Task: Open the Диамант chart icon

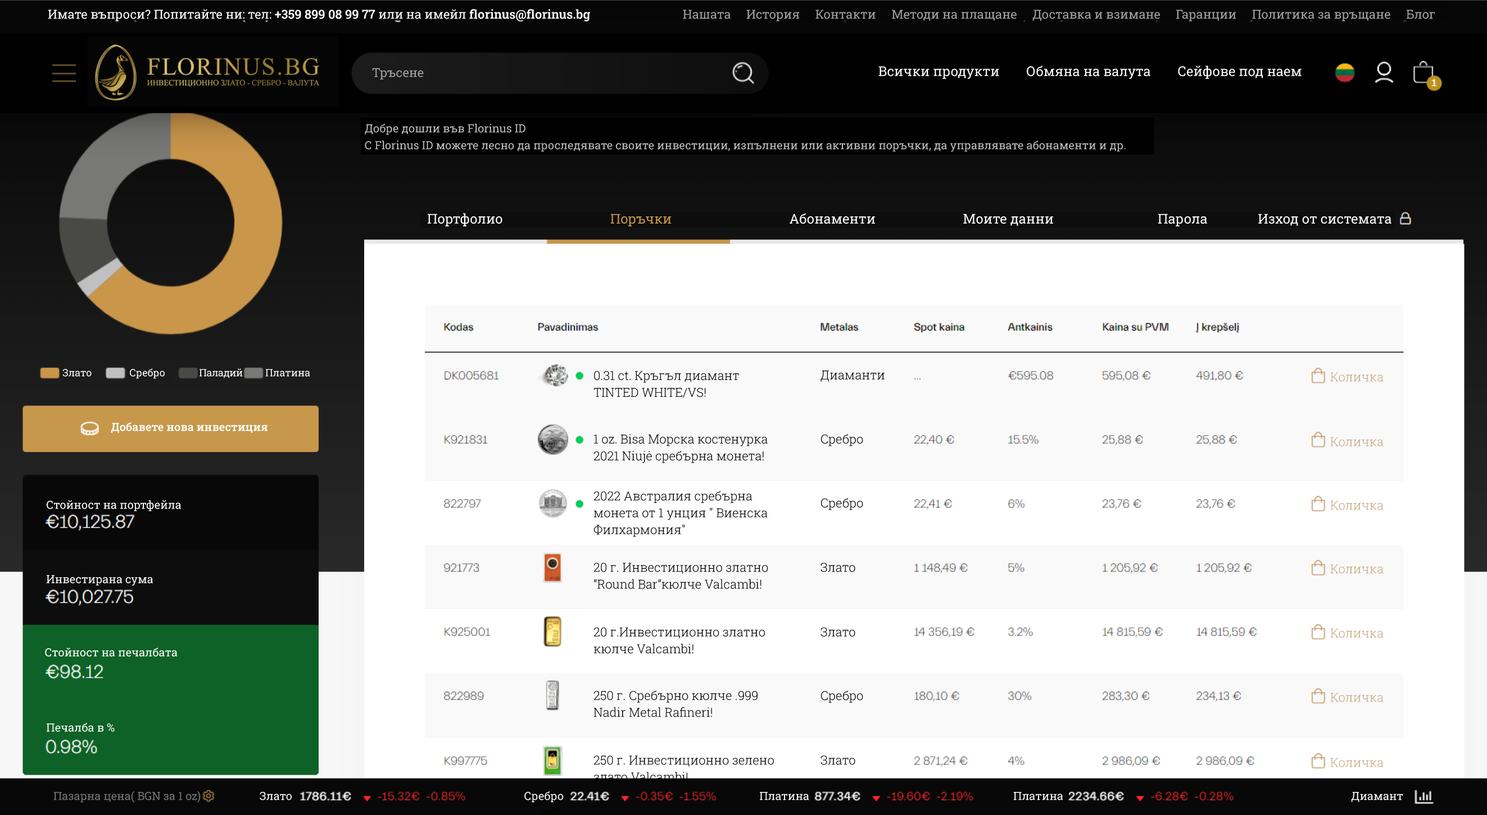Action: pos(1423,796)
